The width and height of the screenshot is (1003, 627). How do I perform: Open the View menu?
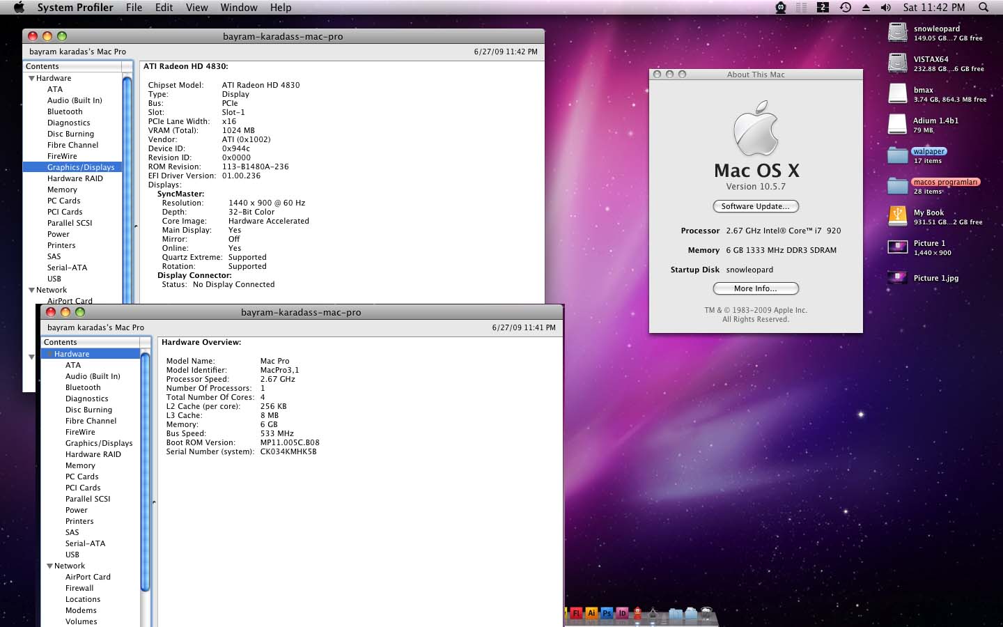[196, 7]
